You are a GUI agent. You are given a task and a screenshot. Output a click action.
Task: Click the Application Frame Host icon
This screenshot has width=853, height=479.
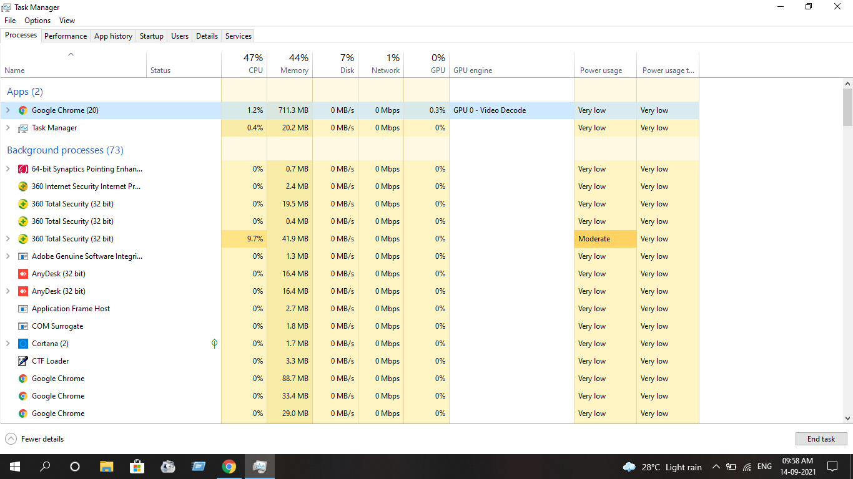coord(23,309)
